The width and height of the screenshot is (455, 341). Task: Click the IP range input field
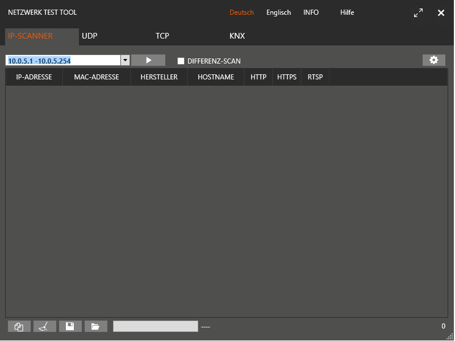point(62,61)
